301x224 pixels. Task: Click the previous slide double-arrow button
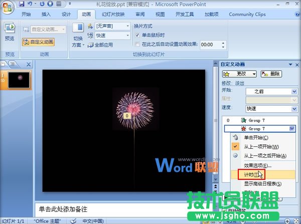tap(215, 186)
